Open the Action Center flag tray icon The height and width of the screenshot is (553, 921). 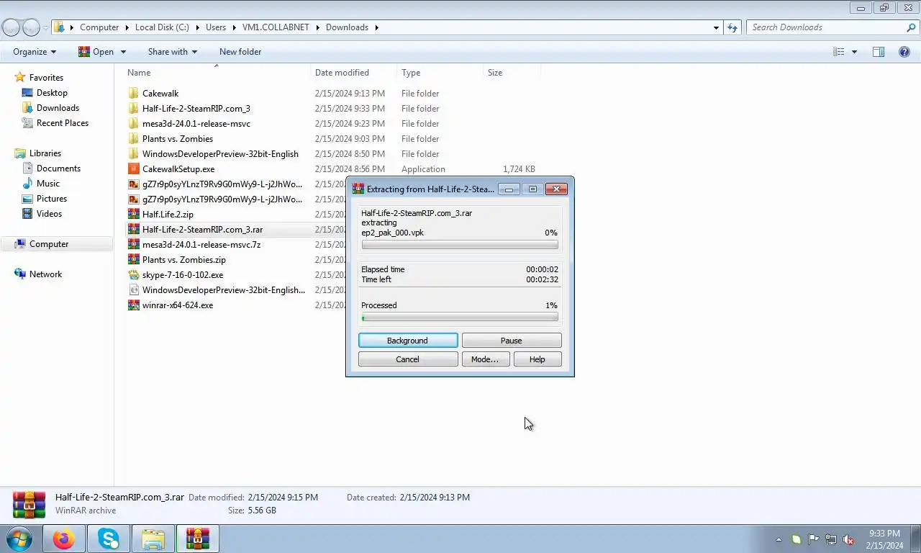click(814, 539)
